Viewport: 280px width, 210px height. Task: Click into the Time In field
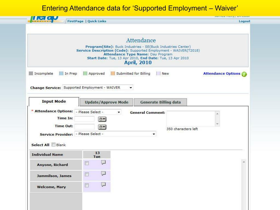[x=84, y=119]
